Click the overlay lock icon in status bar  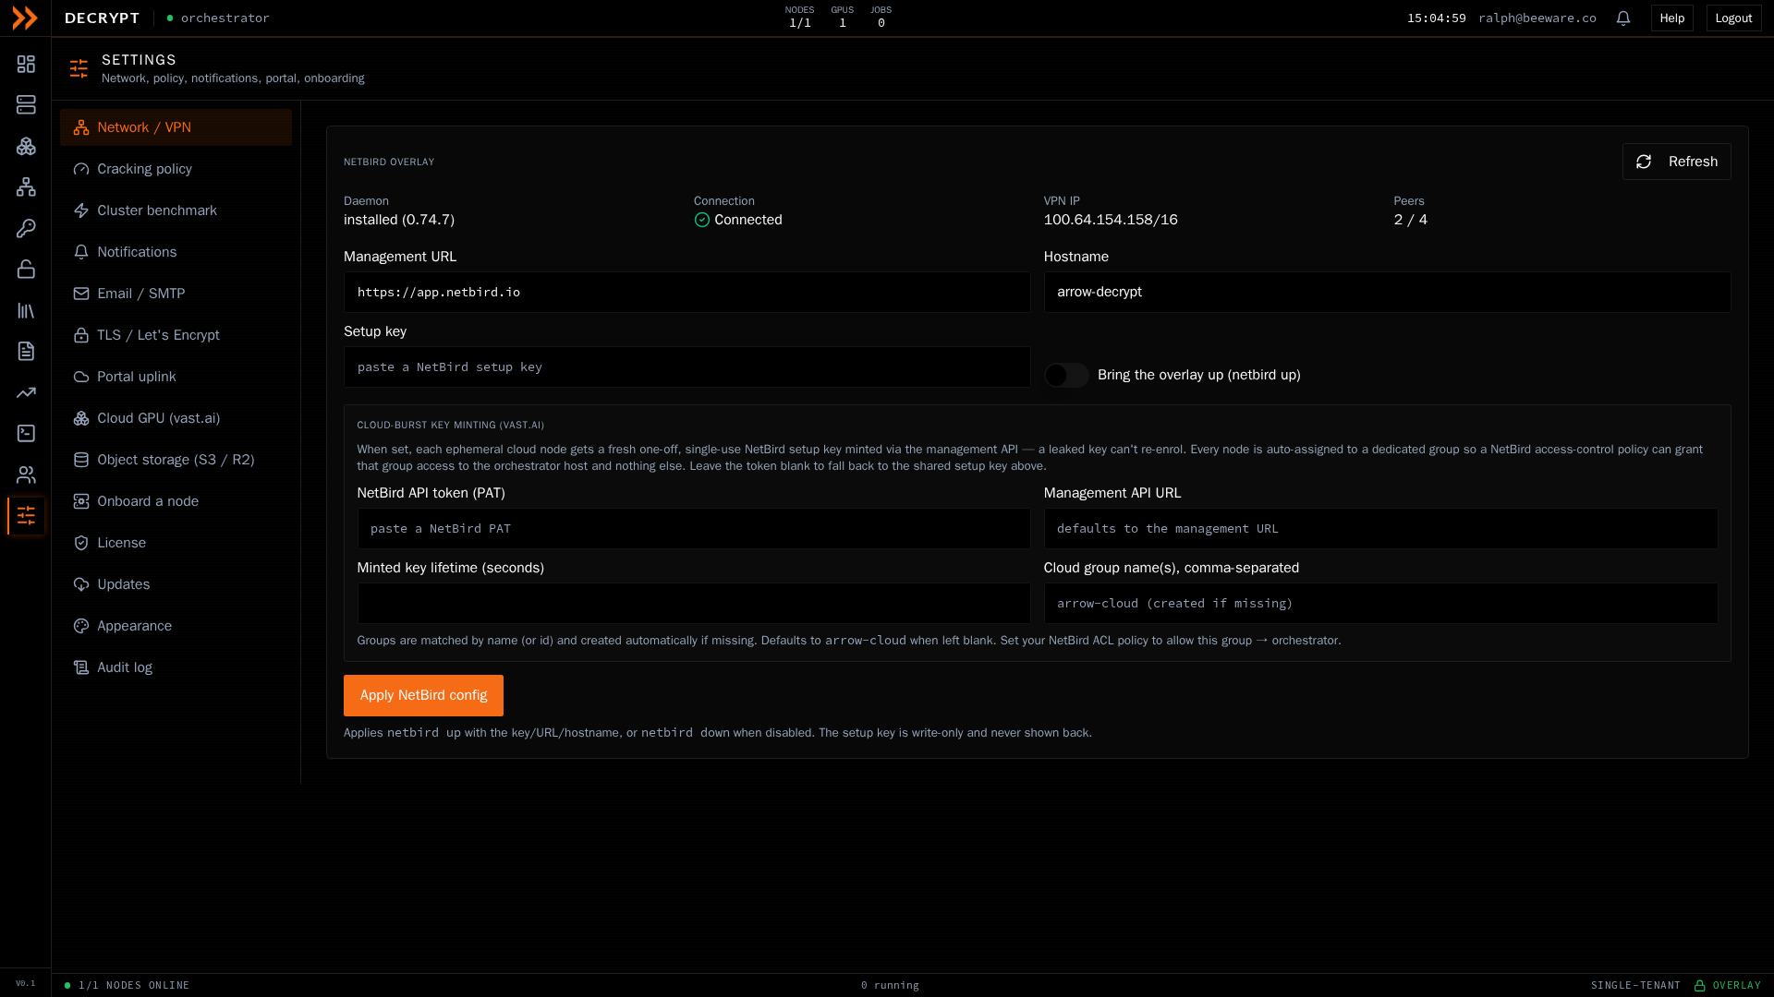pyautogui.click(x=1699, y=985)
